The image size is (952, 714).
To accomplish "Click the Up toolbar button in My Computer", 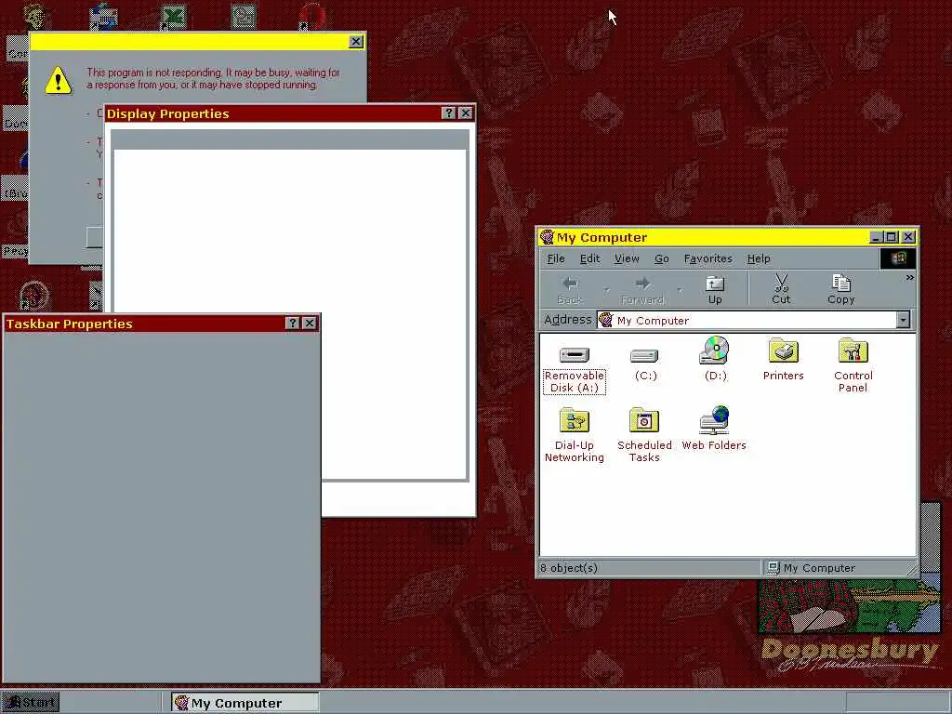I will coord(715,289).
